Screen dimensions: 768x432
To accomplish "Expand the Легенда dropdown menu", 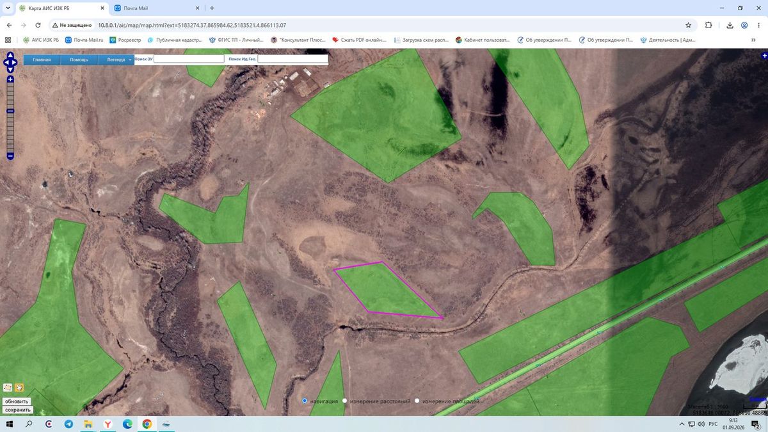I will pos(116,60).
